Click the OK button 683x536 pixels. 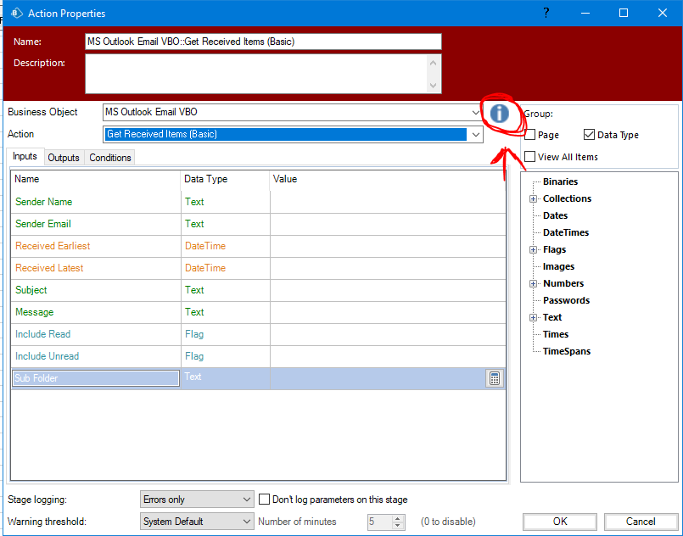560,522
